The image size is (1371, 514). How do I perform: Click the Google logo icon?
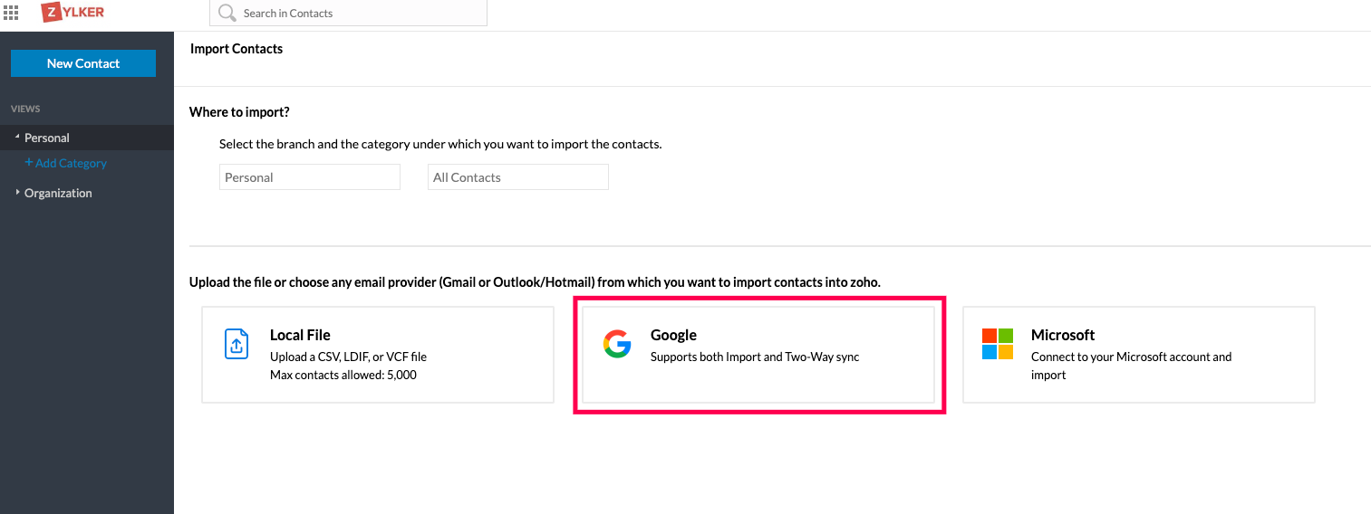coord(617,344)
